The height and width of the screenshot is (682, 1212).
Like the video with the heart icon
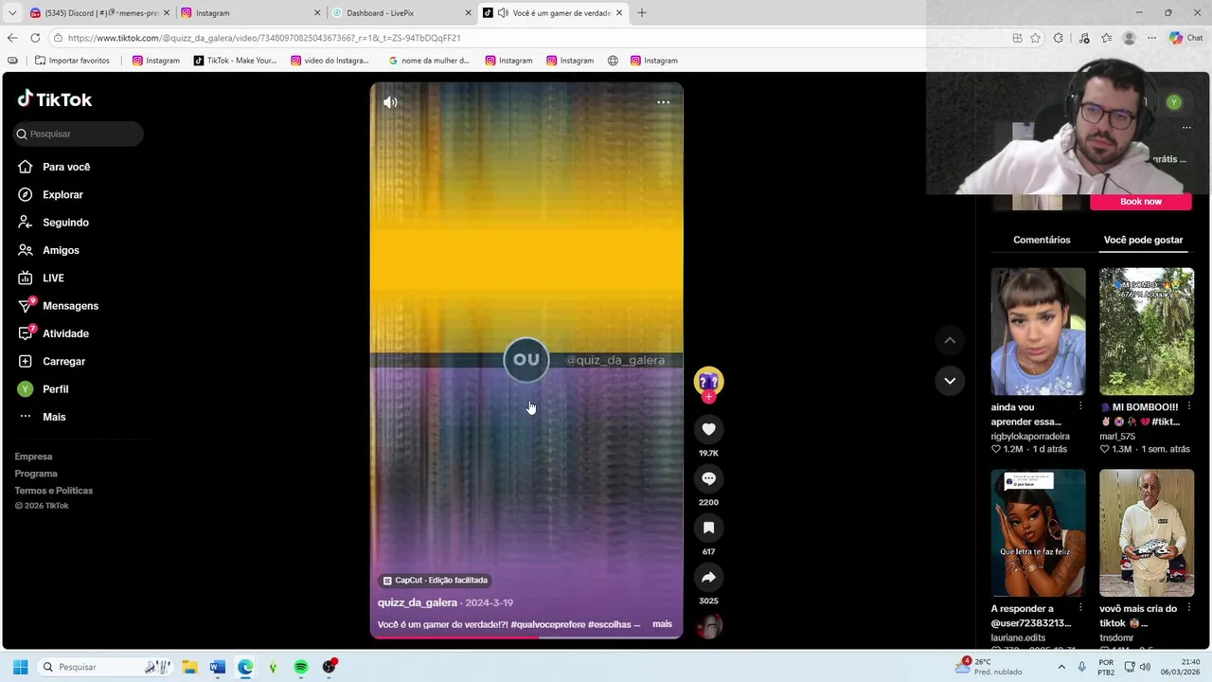(x=708, y=429)
